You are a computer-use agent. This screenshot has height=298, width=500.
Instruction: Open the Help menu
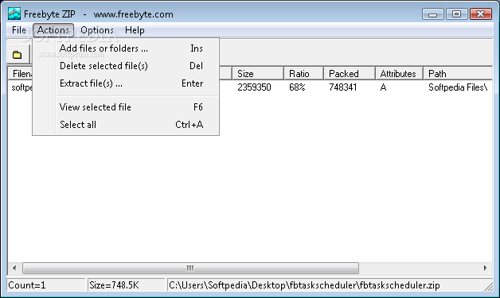click(135, 30)
